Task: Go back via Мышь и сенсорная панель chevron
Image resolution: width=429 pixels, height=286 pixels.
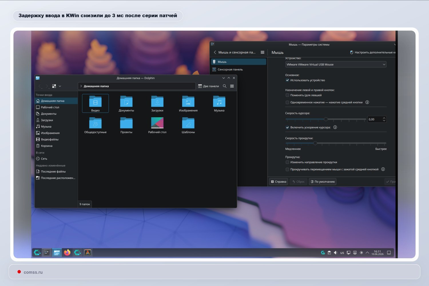Action: pyautogui.click(x=215, y=52)
